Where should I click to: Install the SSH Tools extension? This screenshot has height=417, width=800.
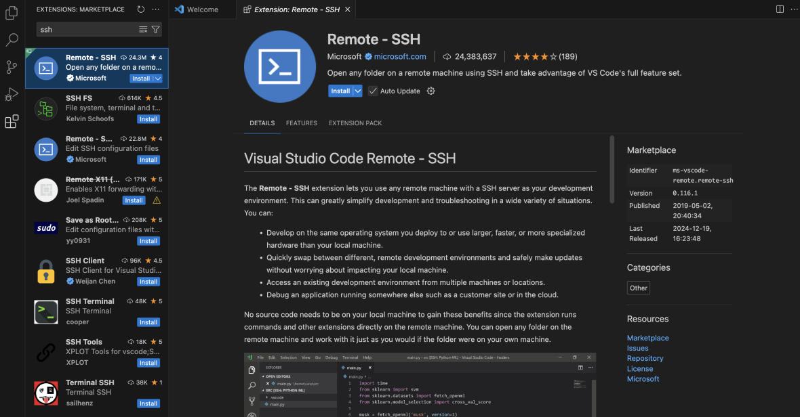tap(148, 363)
